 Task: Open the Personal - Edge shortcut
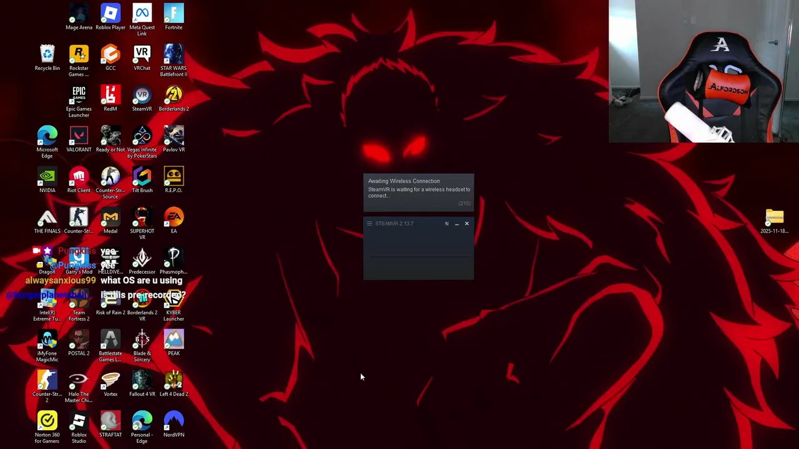pyautogui.click(x=142, y=427)
